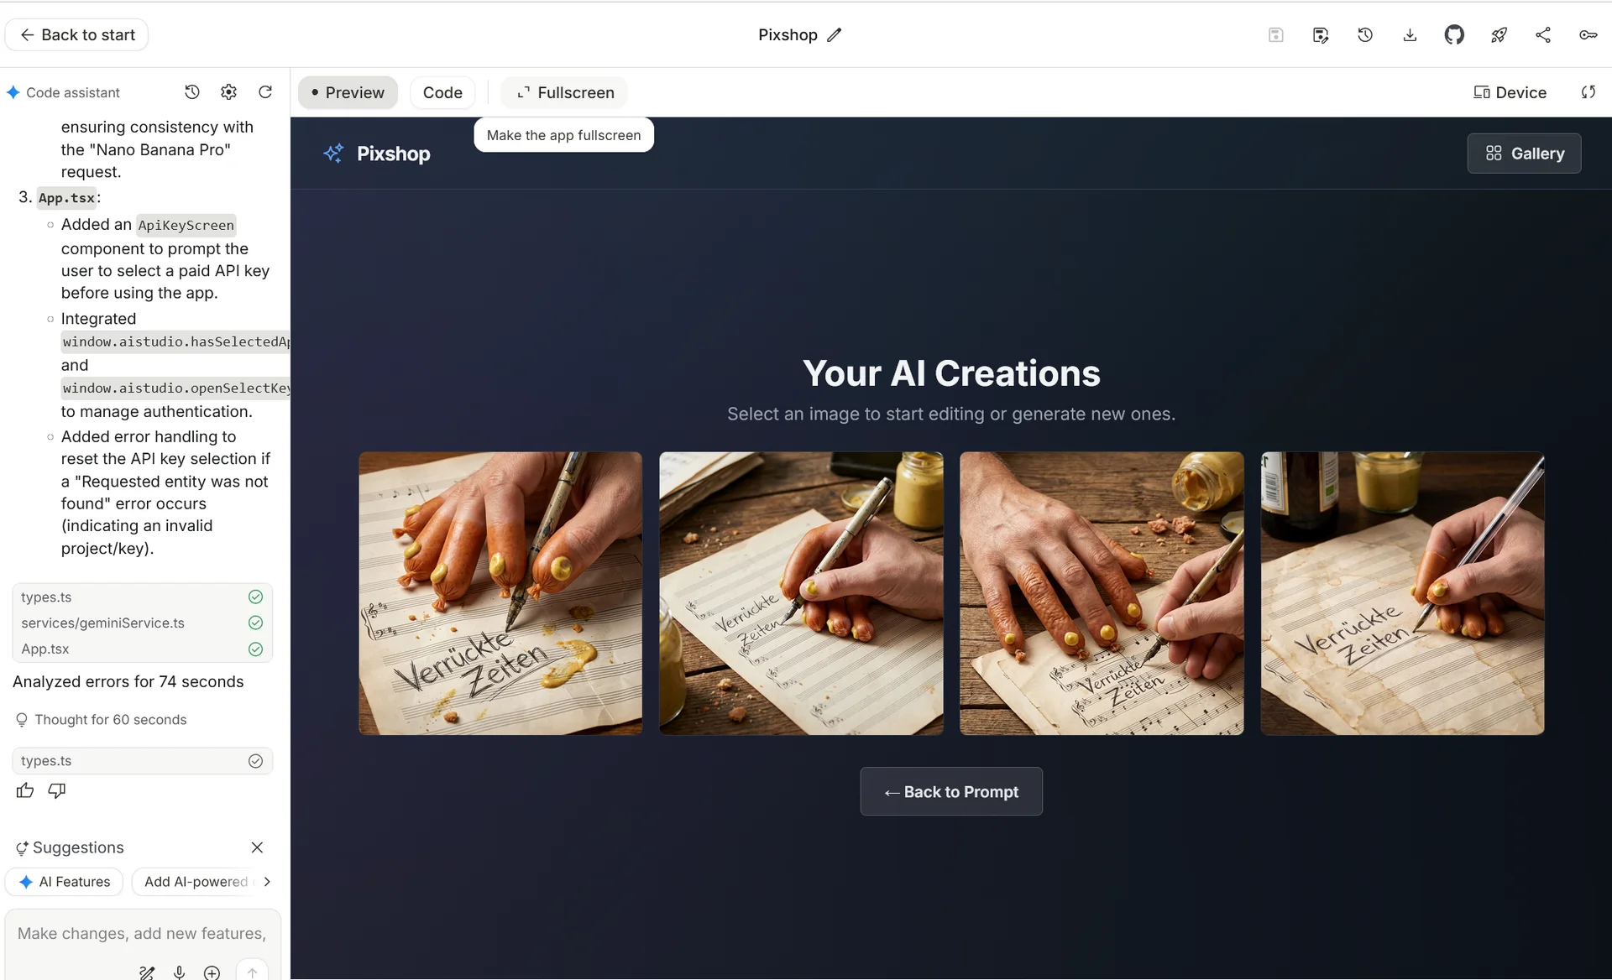
Task: Click the pencil icon next to Pixshop title
Action: pyautogui.click(x=834, y=34)
